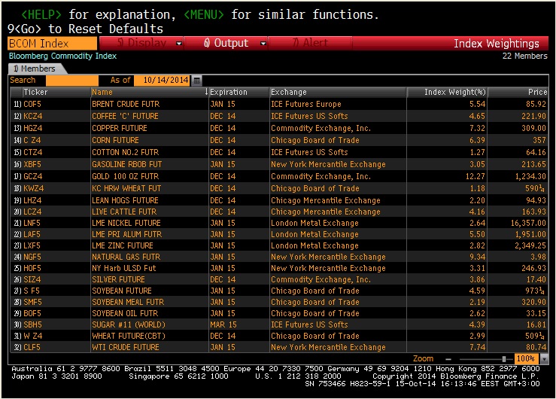Open the Display dropdown arrow
The height and width of the screenshot is (399, 556).
click(x=179, y=43)
